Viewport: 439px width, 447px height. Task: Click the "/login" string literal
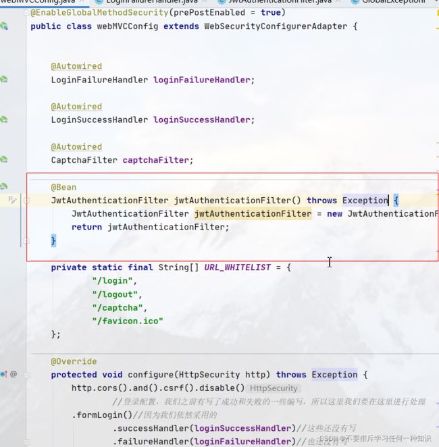click(112, 281)
